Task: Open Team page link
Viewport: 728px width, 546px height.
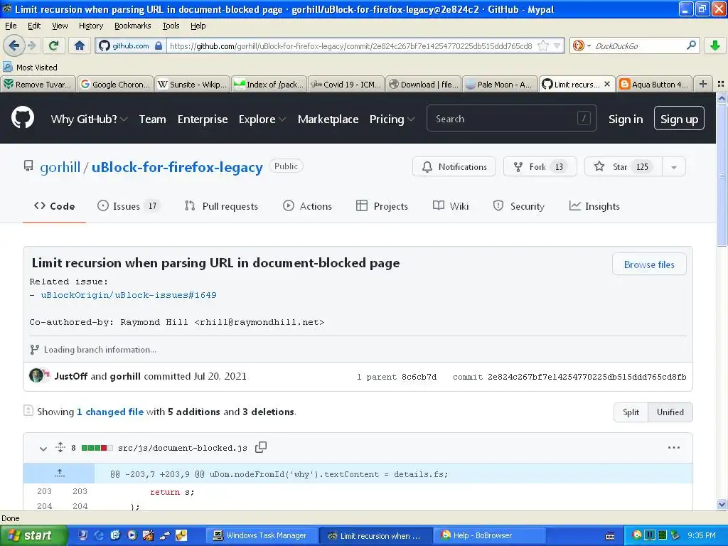Action: [x=152, y=119]
